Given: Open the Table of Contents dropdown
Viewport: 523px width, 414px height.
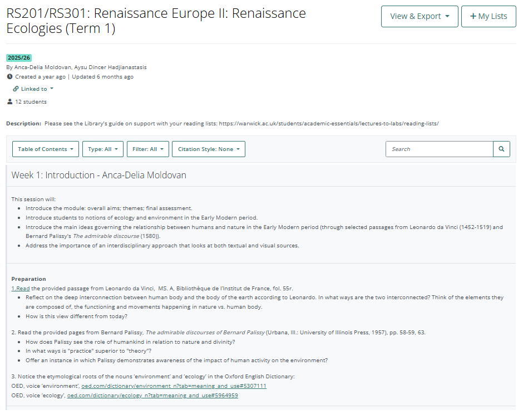Looking at the screenshot, I should pos(46,149).
